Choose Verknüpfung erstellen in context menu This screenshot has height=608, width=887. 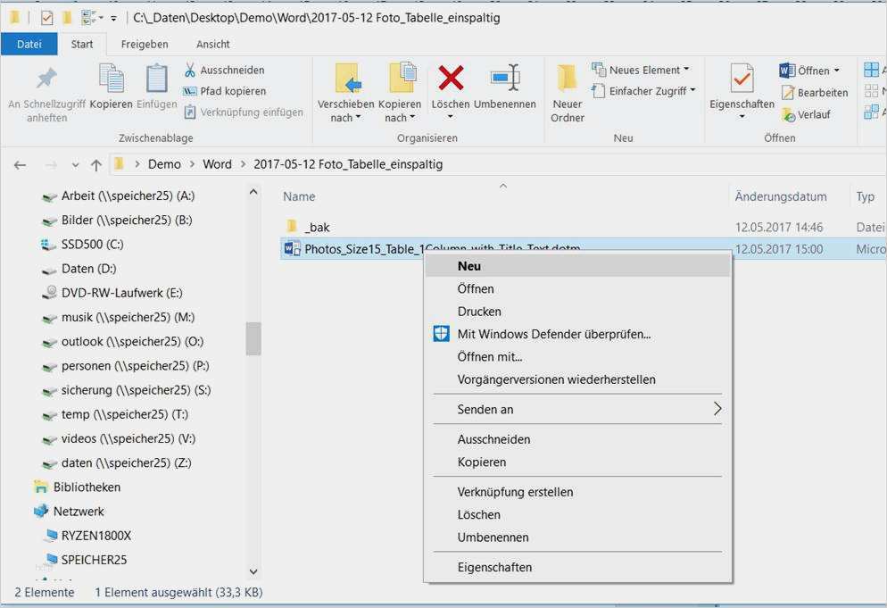coord(577,492)
